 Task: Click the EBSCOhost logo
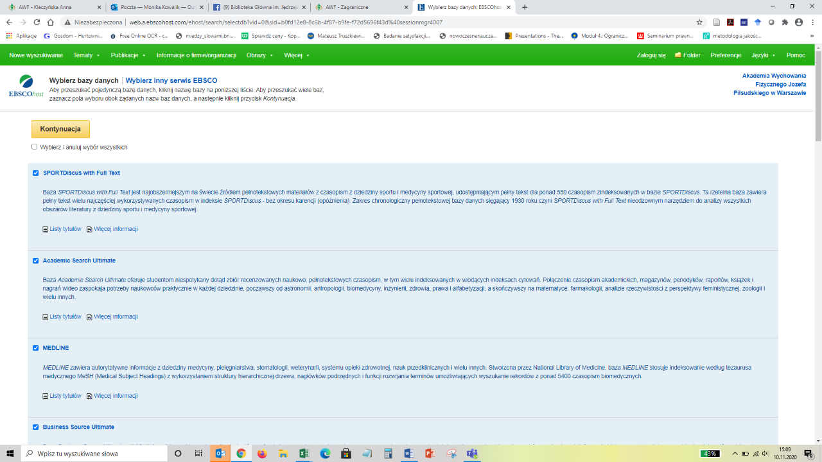(26, 86)
